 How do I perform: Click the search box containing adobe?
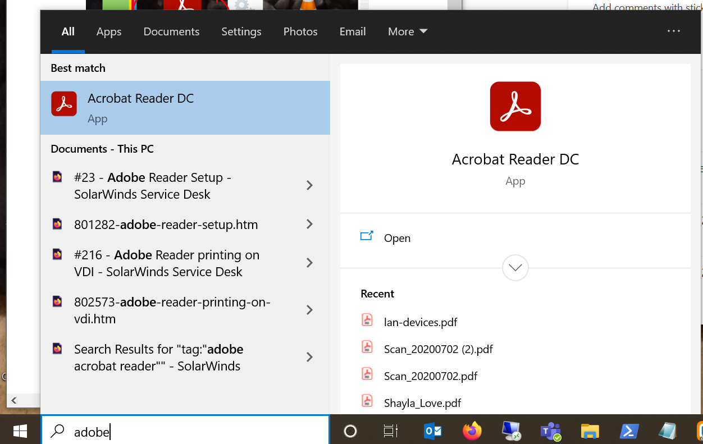point(185,431)
